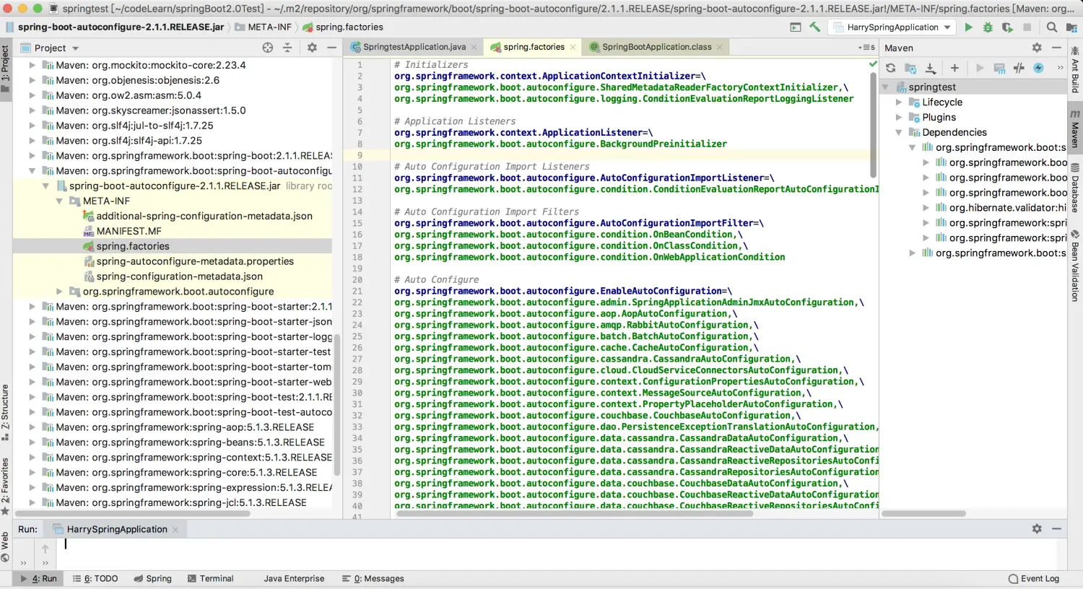Image resolution: width=1083 pixels, height=589 pixels.
Task: Click Download Sources icon in Maven panel
Action: (931, 68)
